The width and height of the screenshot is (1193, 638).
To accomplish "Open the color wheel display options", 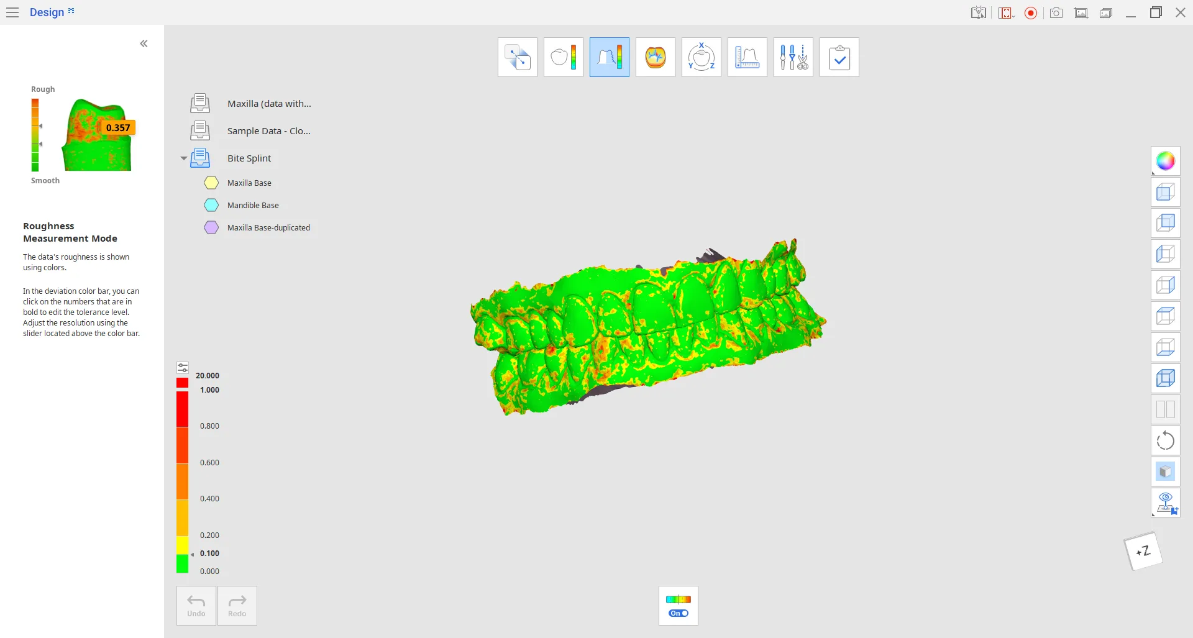I will click(1165, 161).
